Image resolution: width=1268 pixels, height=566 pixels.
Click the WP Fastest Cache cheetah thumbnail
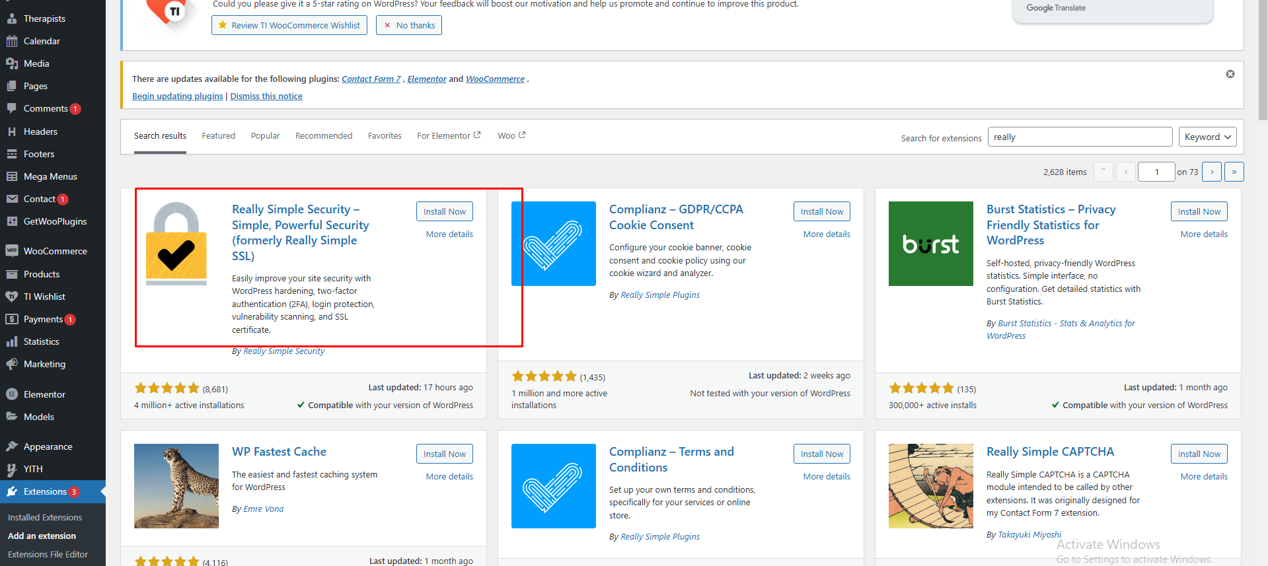(176, 486)
